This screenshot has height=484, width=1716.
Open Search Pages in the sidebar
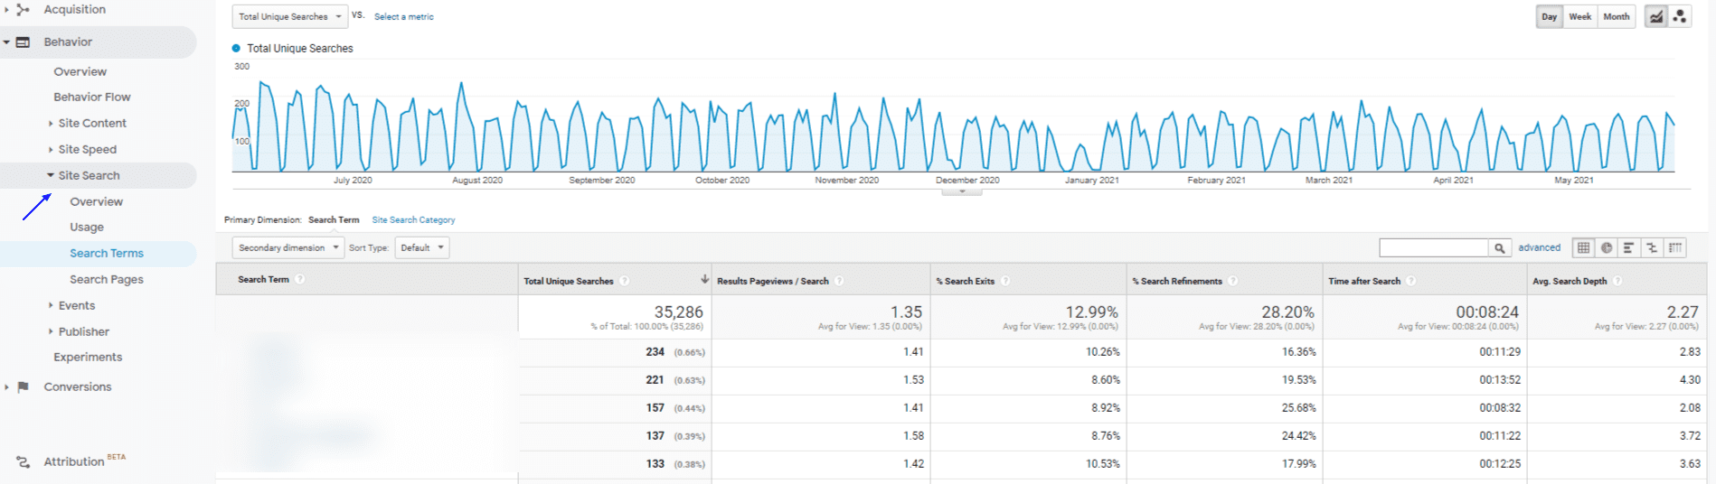click(x=107, y=279)
